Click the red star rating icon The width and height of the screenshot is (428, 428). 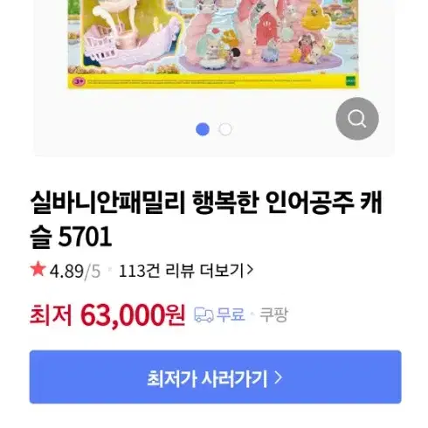38,269
